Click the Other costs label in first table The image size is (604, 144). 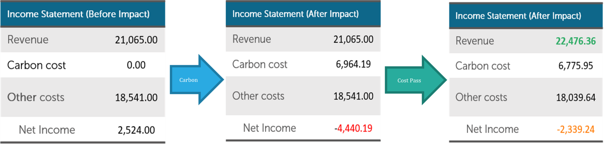[36, 97]
